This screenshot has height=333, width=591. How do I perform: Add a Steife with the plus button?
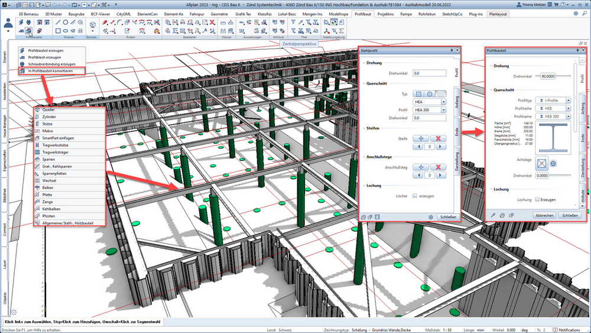pyautogui.click(x=421, y=138)
